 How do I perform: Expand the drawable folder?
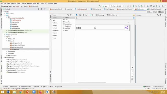tap(7, 39)
